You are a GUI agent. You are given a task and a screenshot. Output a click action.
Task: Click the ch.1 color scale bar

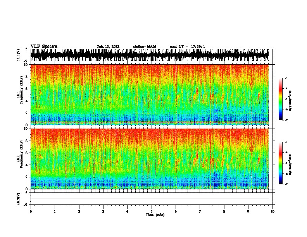coord(280,99)
